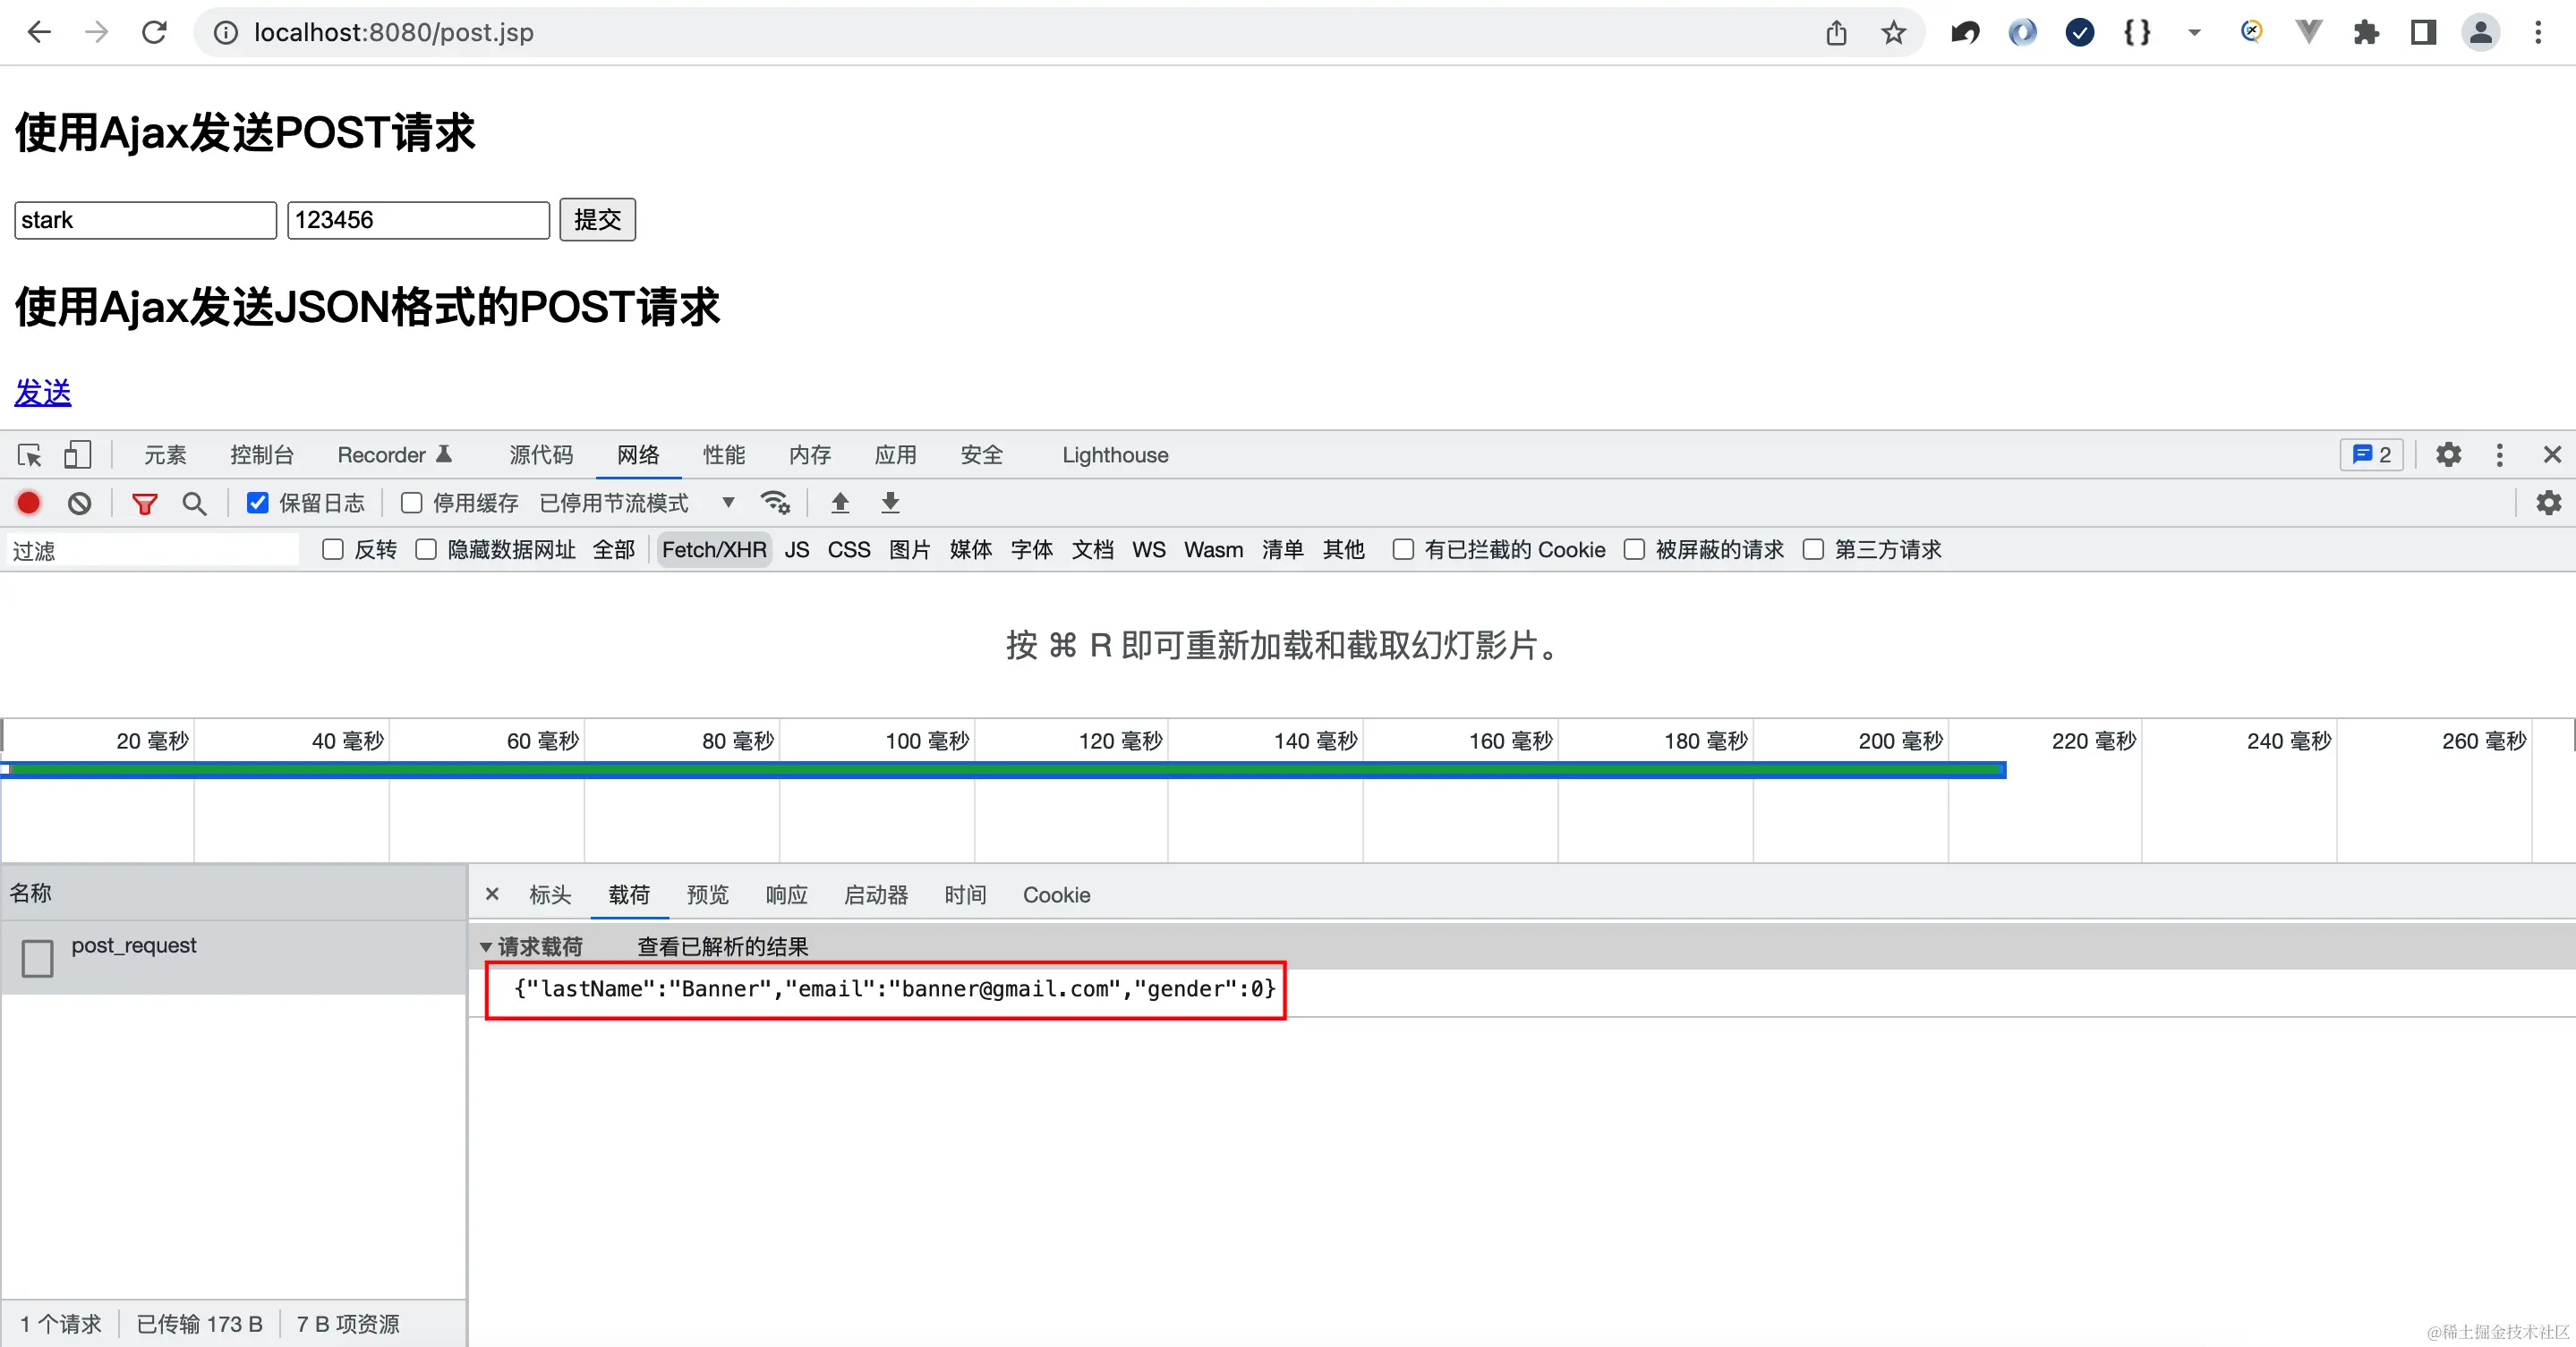Toggle the device toolbar icon

click(x=77, y=455)
